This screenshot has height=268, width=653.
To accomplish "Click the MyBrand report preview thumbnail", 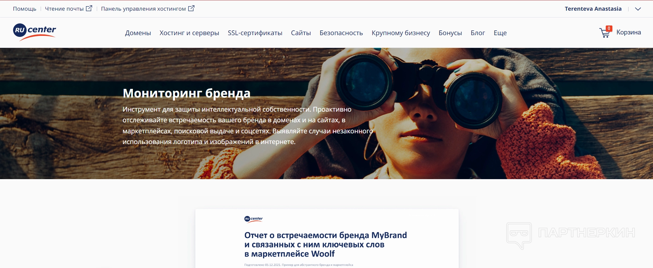I will pyautogui.click(x=327, y=238).
